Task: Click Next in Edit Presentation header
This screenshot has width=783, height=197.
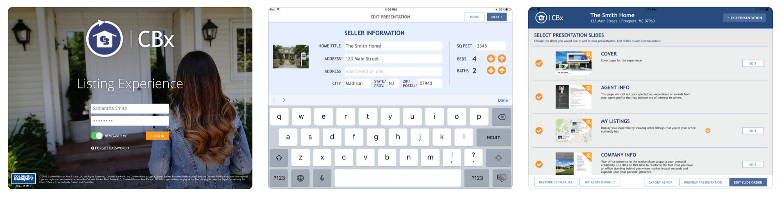Action: coord(497,17)
